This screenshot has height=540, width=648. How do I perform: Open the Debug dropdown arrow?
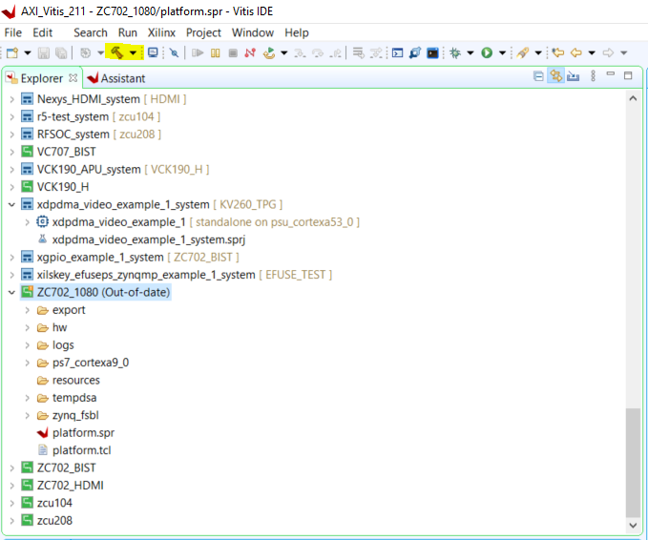pyautogui.click(x=470, y=52)
